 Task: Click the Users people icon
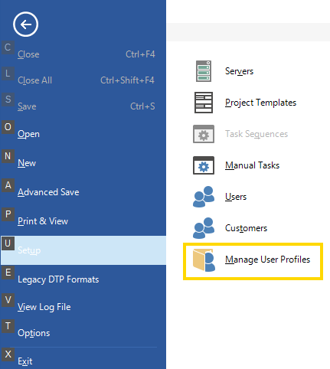click(x=204, y=197)
